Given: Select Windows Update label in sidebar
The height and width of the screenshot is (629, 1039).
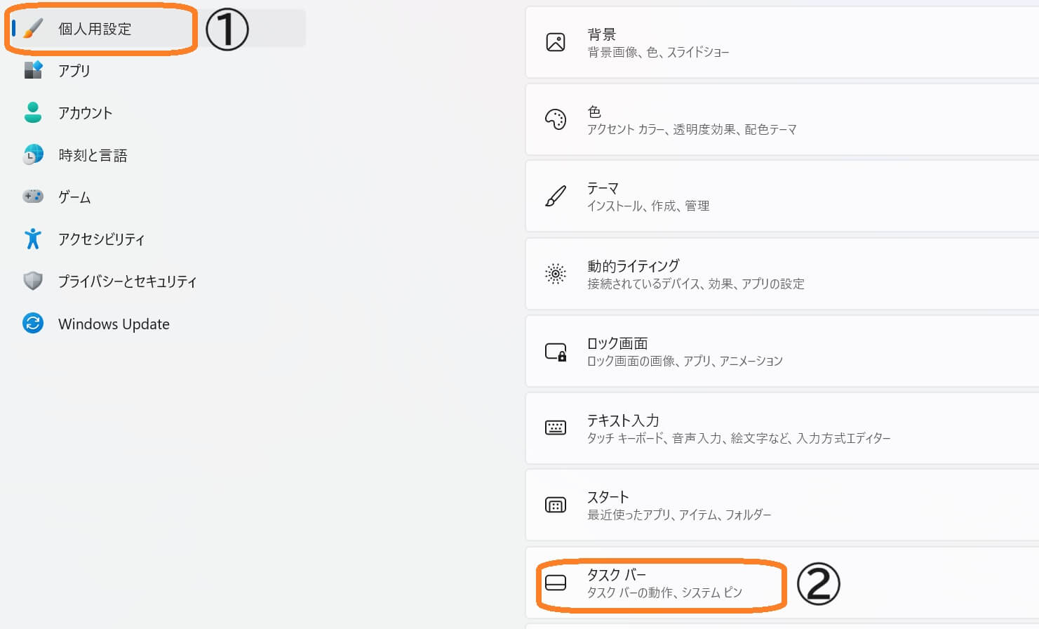Looking at the screenshot, I should 114,324.
